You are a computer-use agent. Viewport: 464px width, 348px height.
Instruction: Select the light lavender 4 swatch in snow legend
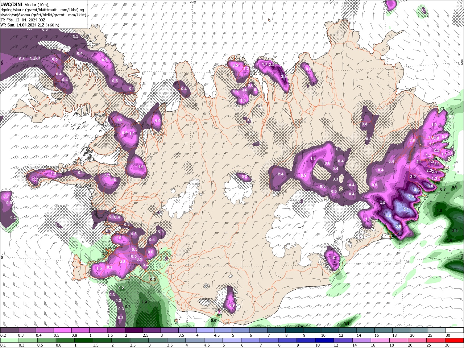click(205, 330)
